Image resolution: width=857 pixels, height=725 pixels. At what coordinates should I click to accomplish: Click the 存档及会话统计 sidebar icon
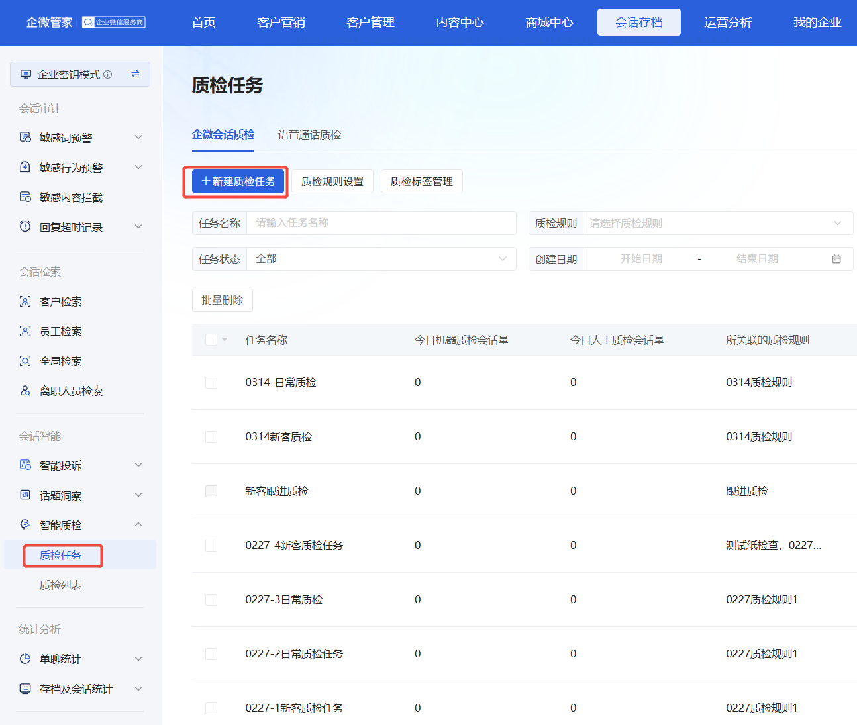[25, 689]
